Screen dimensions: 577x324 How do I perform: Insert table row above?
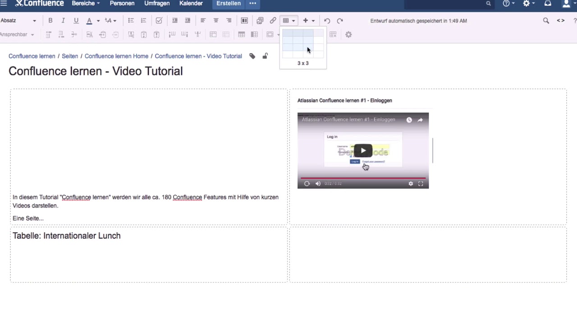pyautogui.click(x=48, y=35)
